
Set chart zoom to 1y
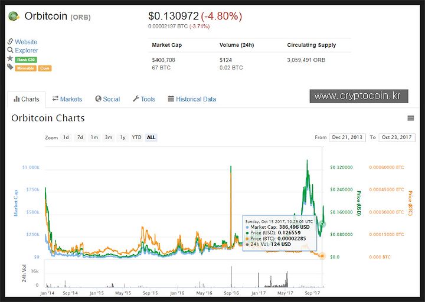click(x=123, y=137)
